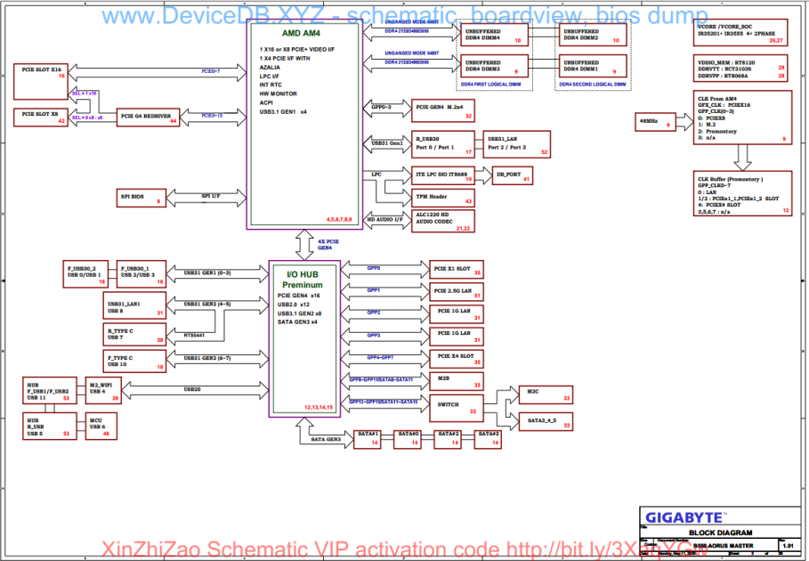Click the SATA#2 block
Screen dimensions: 809x561
click(x=448, y=440)
